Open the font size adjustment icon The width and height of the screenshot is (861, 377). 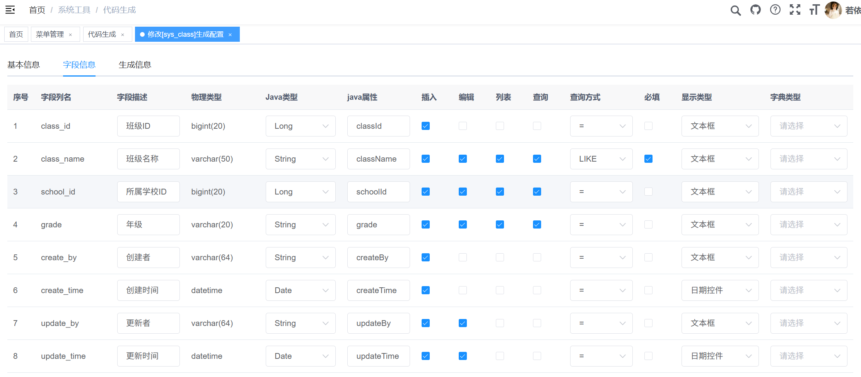[814, 10]
